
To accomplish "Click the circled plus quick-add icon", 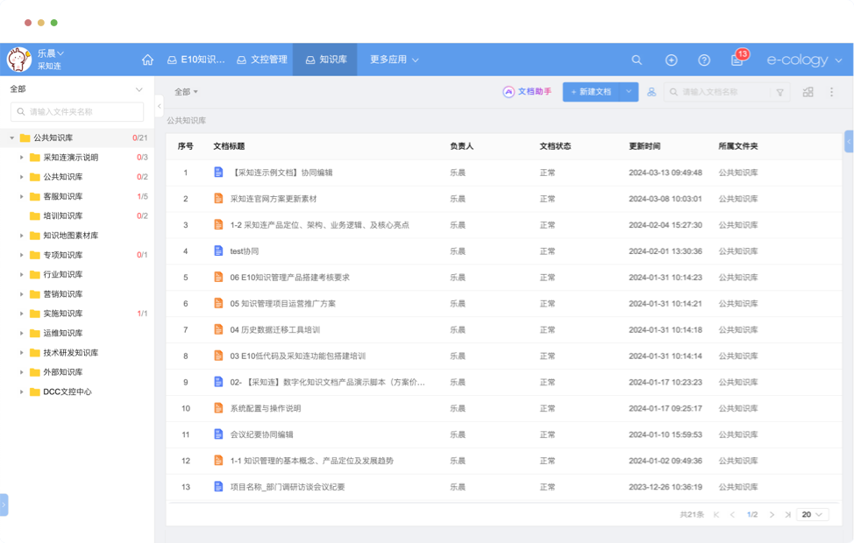I will pyautogui.click(x=671, y=60).
